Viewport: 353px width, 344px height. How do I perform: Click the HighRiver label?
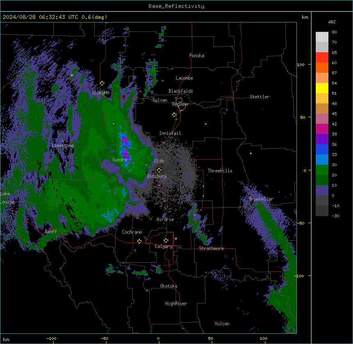[176, 304]
